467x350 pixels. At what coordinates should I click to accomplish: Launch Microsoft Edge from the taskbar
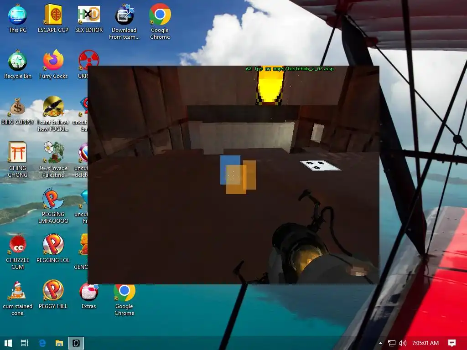pos(42,343)
